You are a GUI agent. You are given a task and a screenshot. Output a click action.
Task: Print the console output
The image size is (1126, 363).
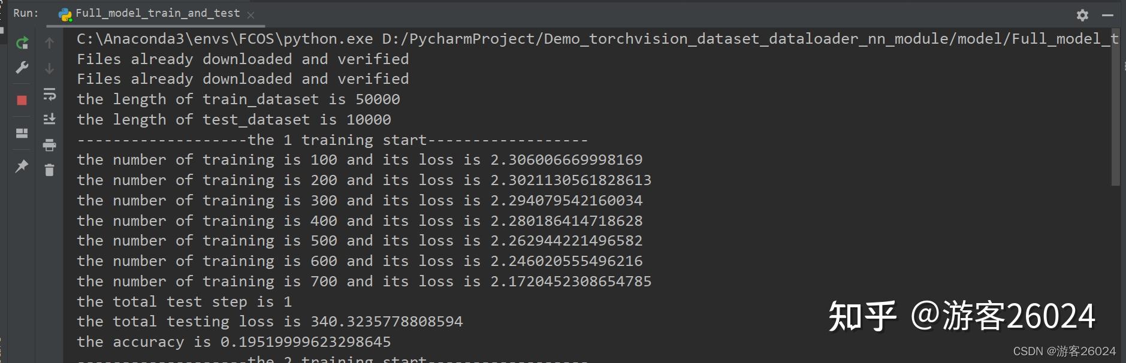[x=50, y=144]
